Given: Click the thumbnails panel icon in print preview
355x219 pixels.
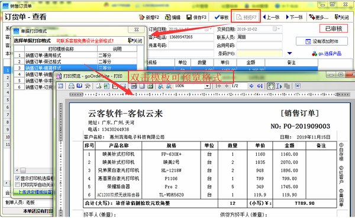Looking at the screenshot, I should pyautogui.click(x=60, y=86).
